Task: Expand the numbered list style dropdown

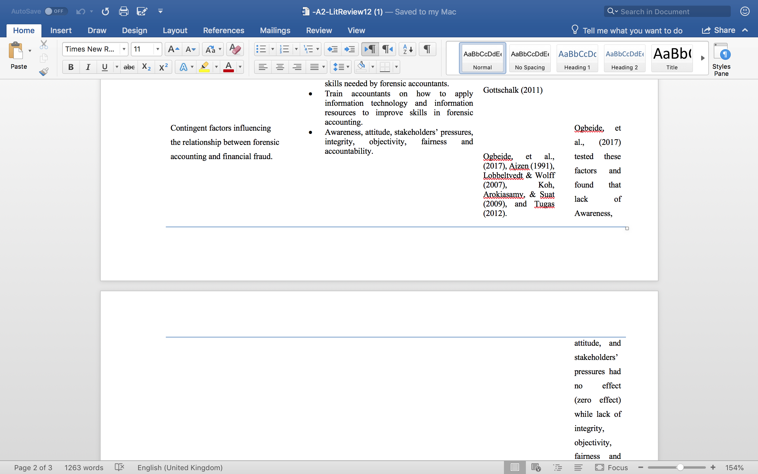Action: click(x=296, y=49)
